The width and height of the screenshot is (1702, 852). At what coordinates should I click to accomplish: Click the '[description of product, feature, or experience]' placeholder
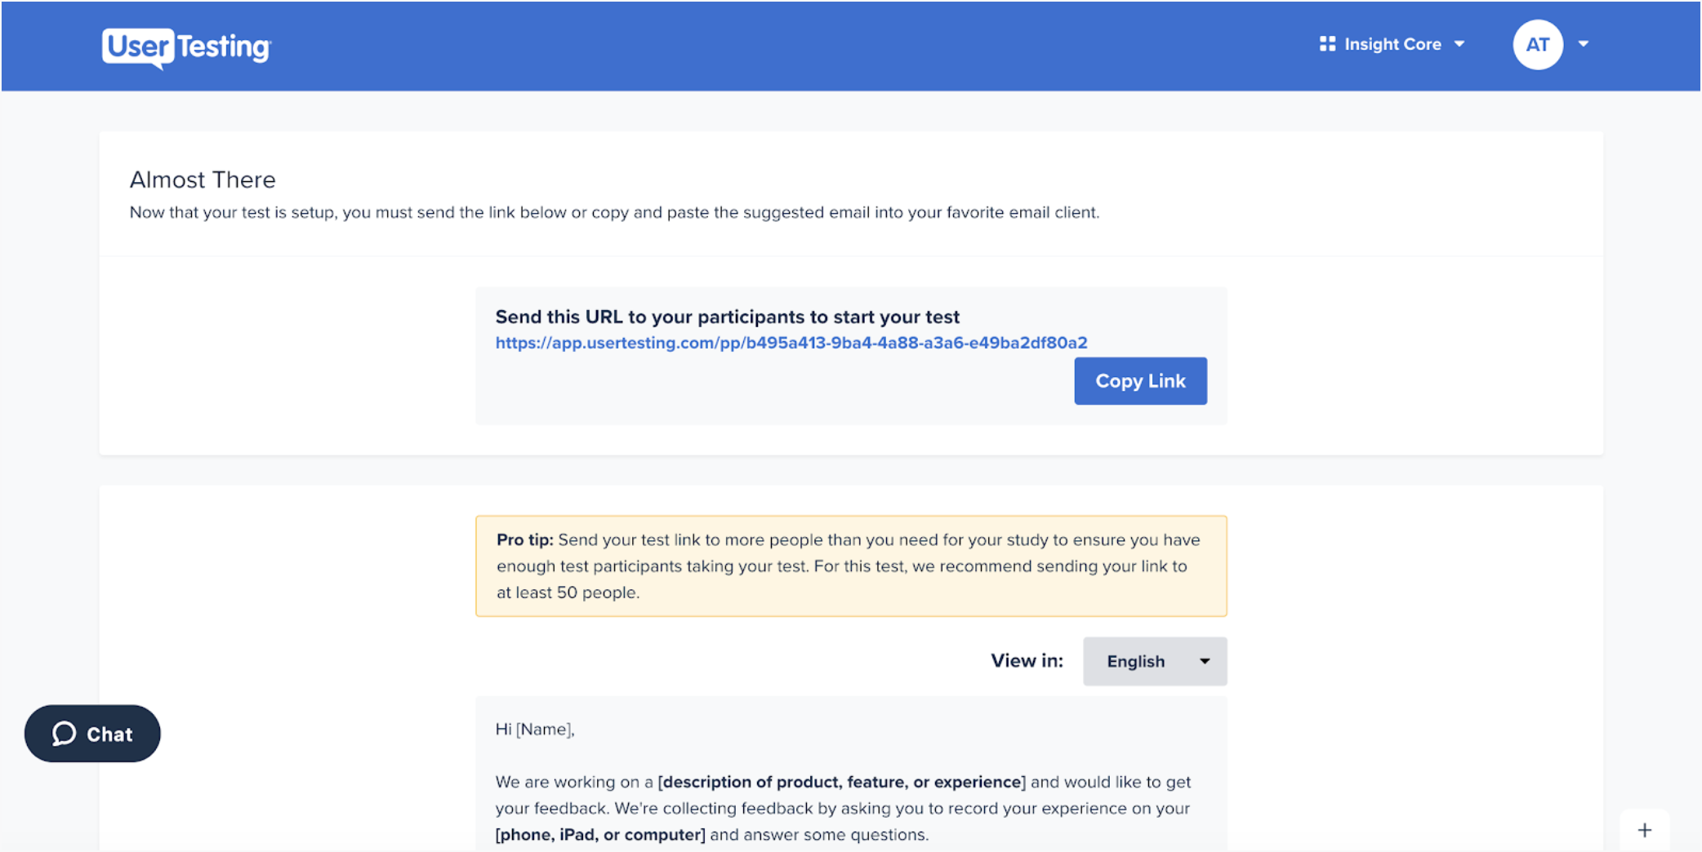tap(841, 782)
